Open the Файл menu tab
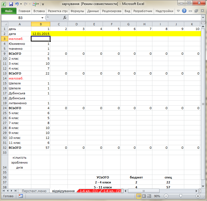 pyautogui.click(x=9, y=11)
